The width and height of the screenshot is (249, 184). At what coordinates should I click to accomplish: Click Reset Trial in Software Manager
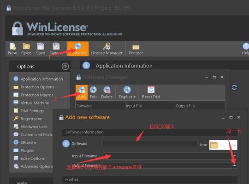pyautogui.click(x=151, y=92)
